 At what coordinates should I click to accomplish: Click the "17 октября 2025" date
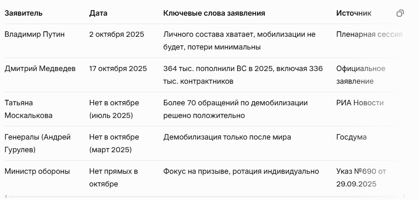pos(118,68)
